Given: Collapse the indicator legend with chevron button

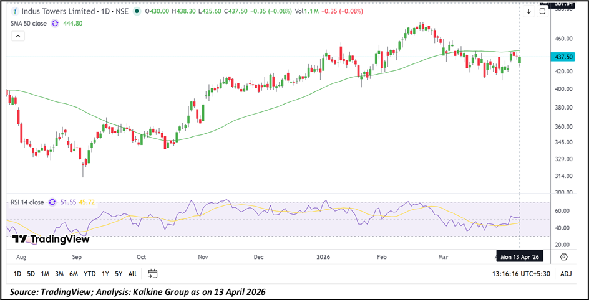Looking at the screenshot, I should (x=17, y=37).
